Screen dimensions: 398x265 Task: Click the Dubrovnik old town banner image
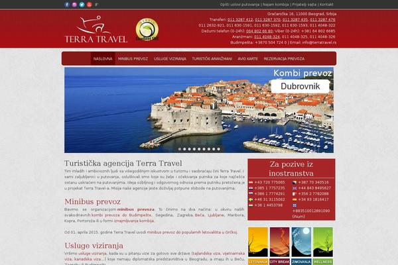(x=199, y=110)
